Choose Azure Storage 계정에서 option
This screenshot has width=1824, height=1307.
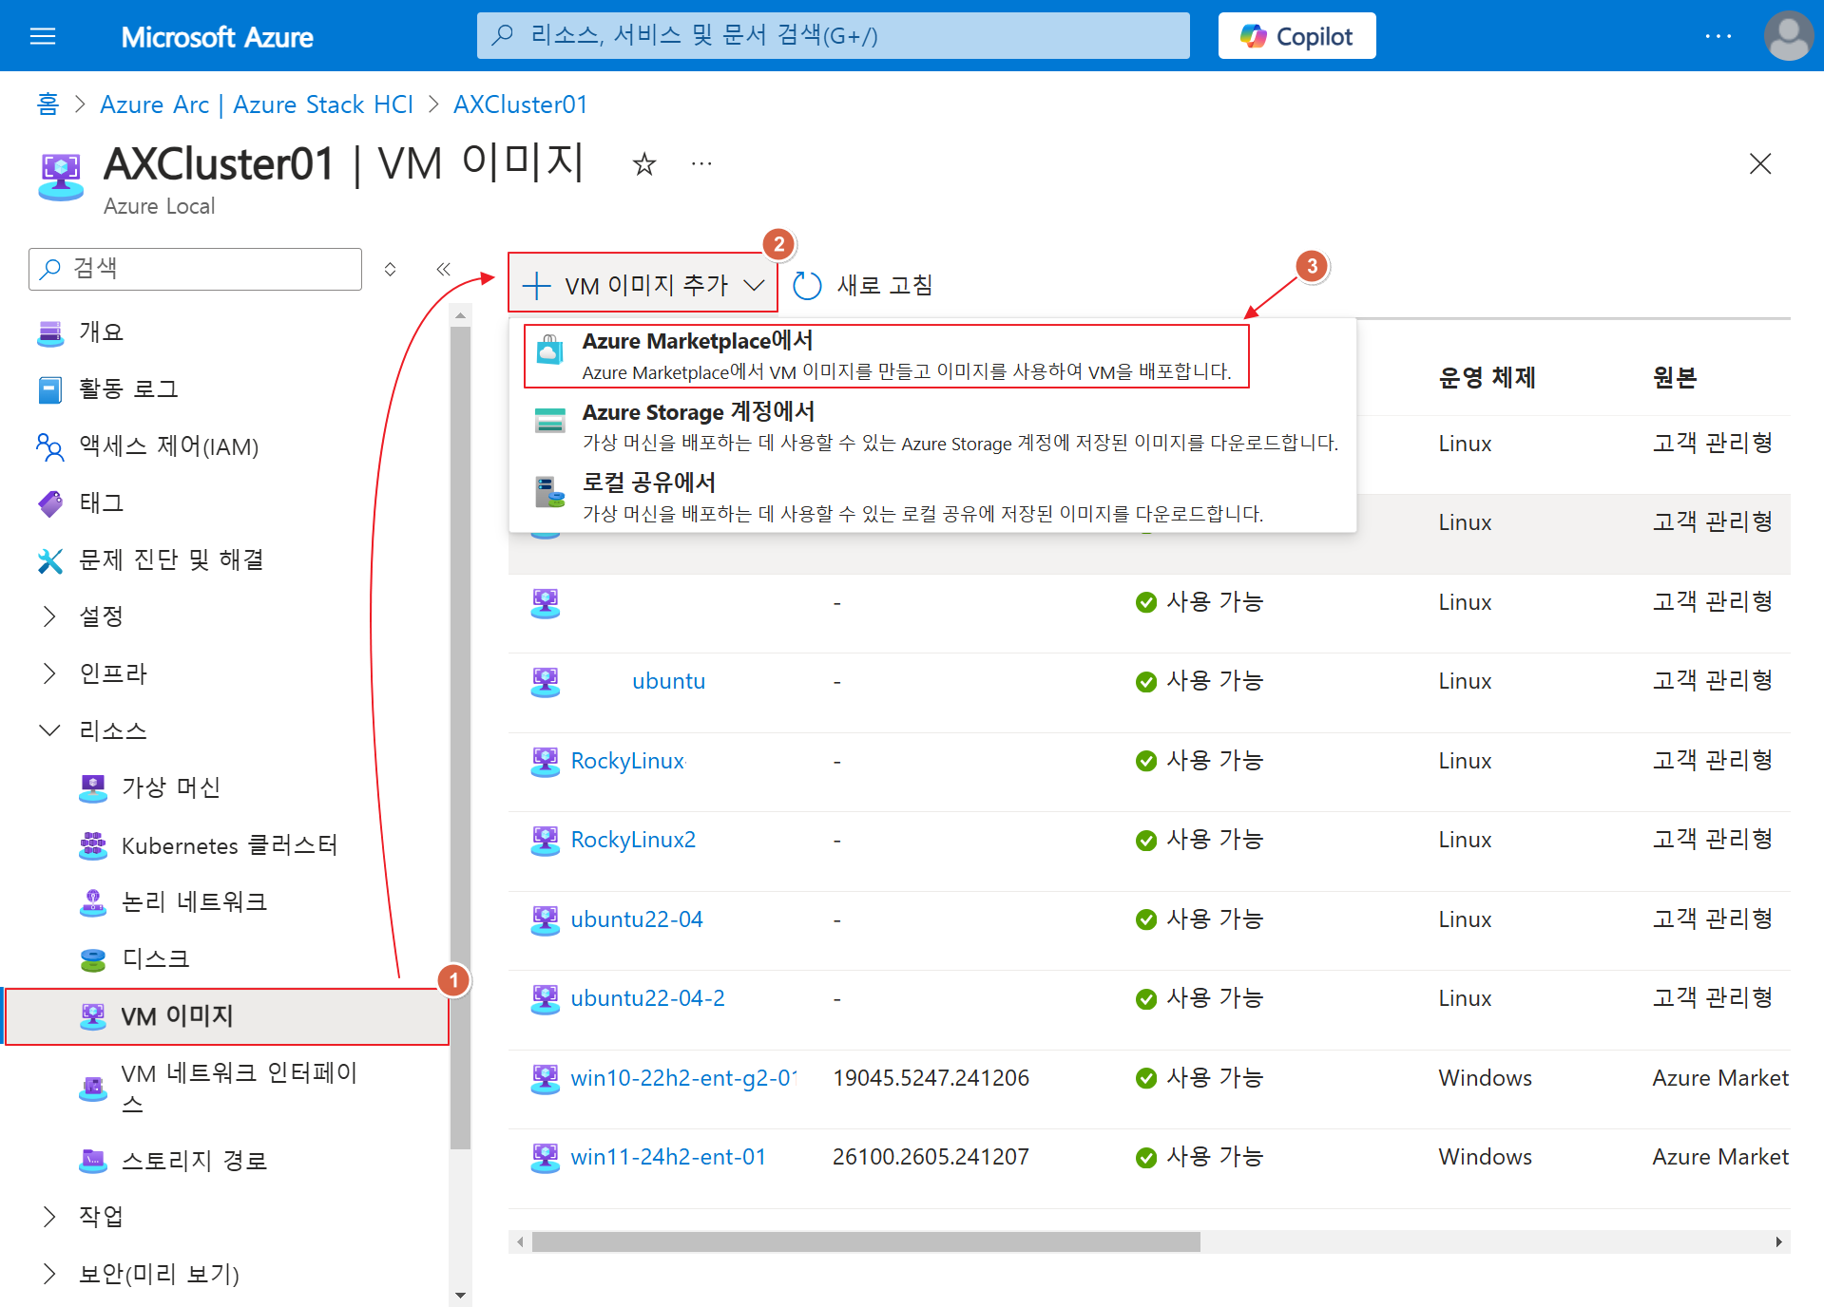pos(932,427)
